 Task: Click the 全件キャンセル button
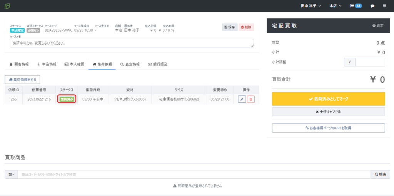coord(329,112)
